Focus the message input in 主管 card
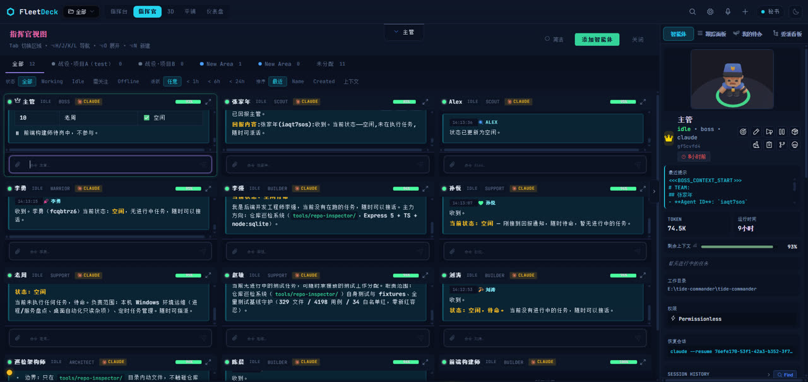The height and width of the screenshot is (382, 808). [x=112, y=165]
